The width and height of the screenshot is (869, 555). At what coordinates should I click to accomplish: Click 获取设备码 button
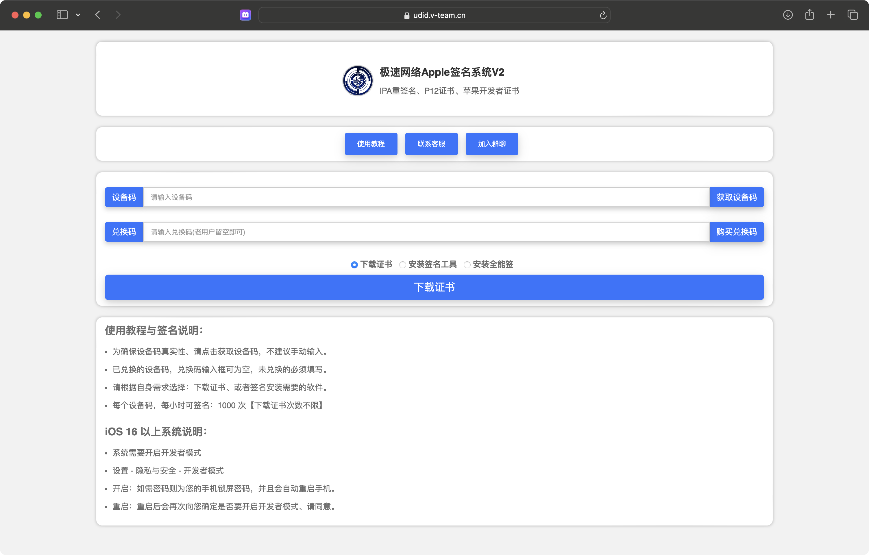(737, 197)
